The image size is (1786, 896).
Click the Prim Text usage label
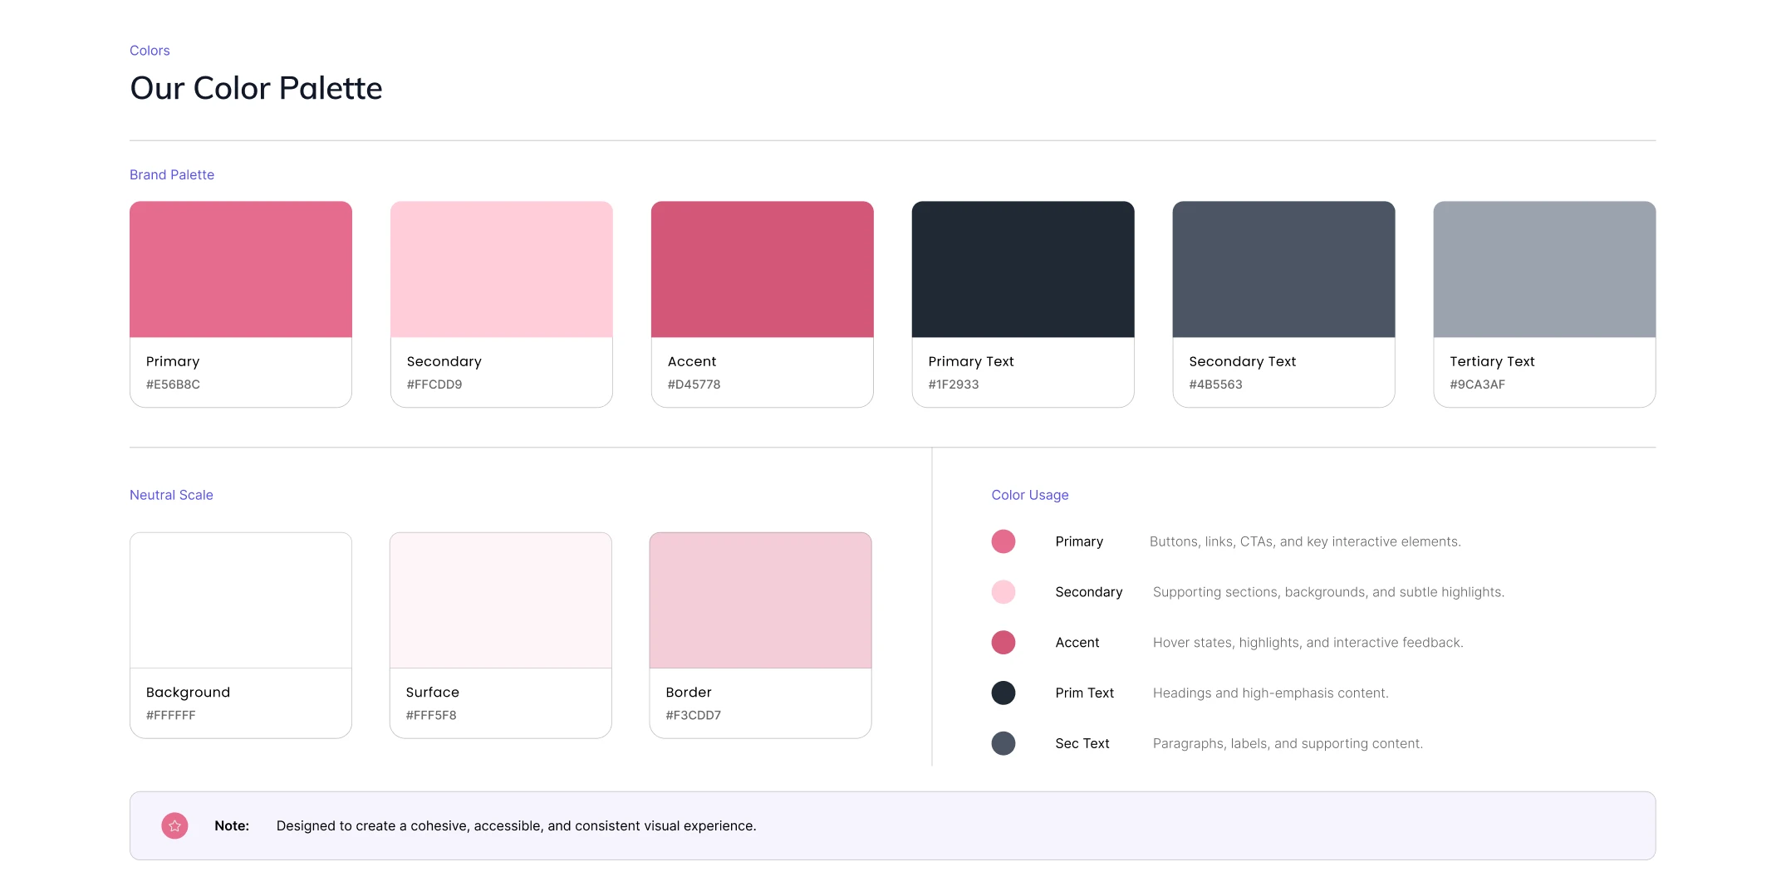click(x=1085, y=693)
